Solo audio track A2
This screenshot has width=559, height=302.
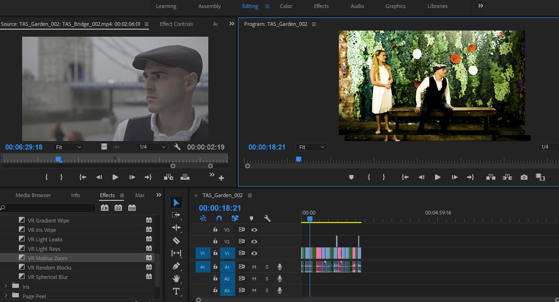click(267, 278)
